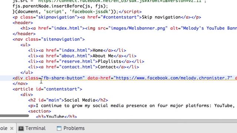Click the "reserve.html" href in the Playlists line
Screen dimensions: 237x133
coord(77,62)
